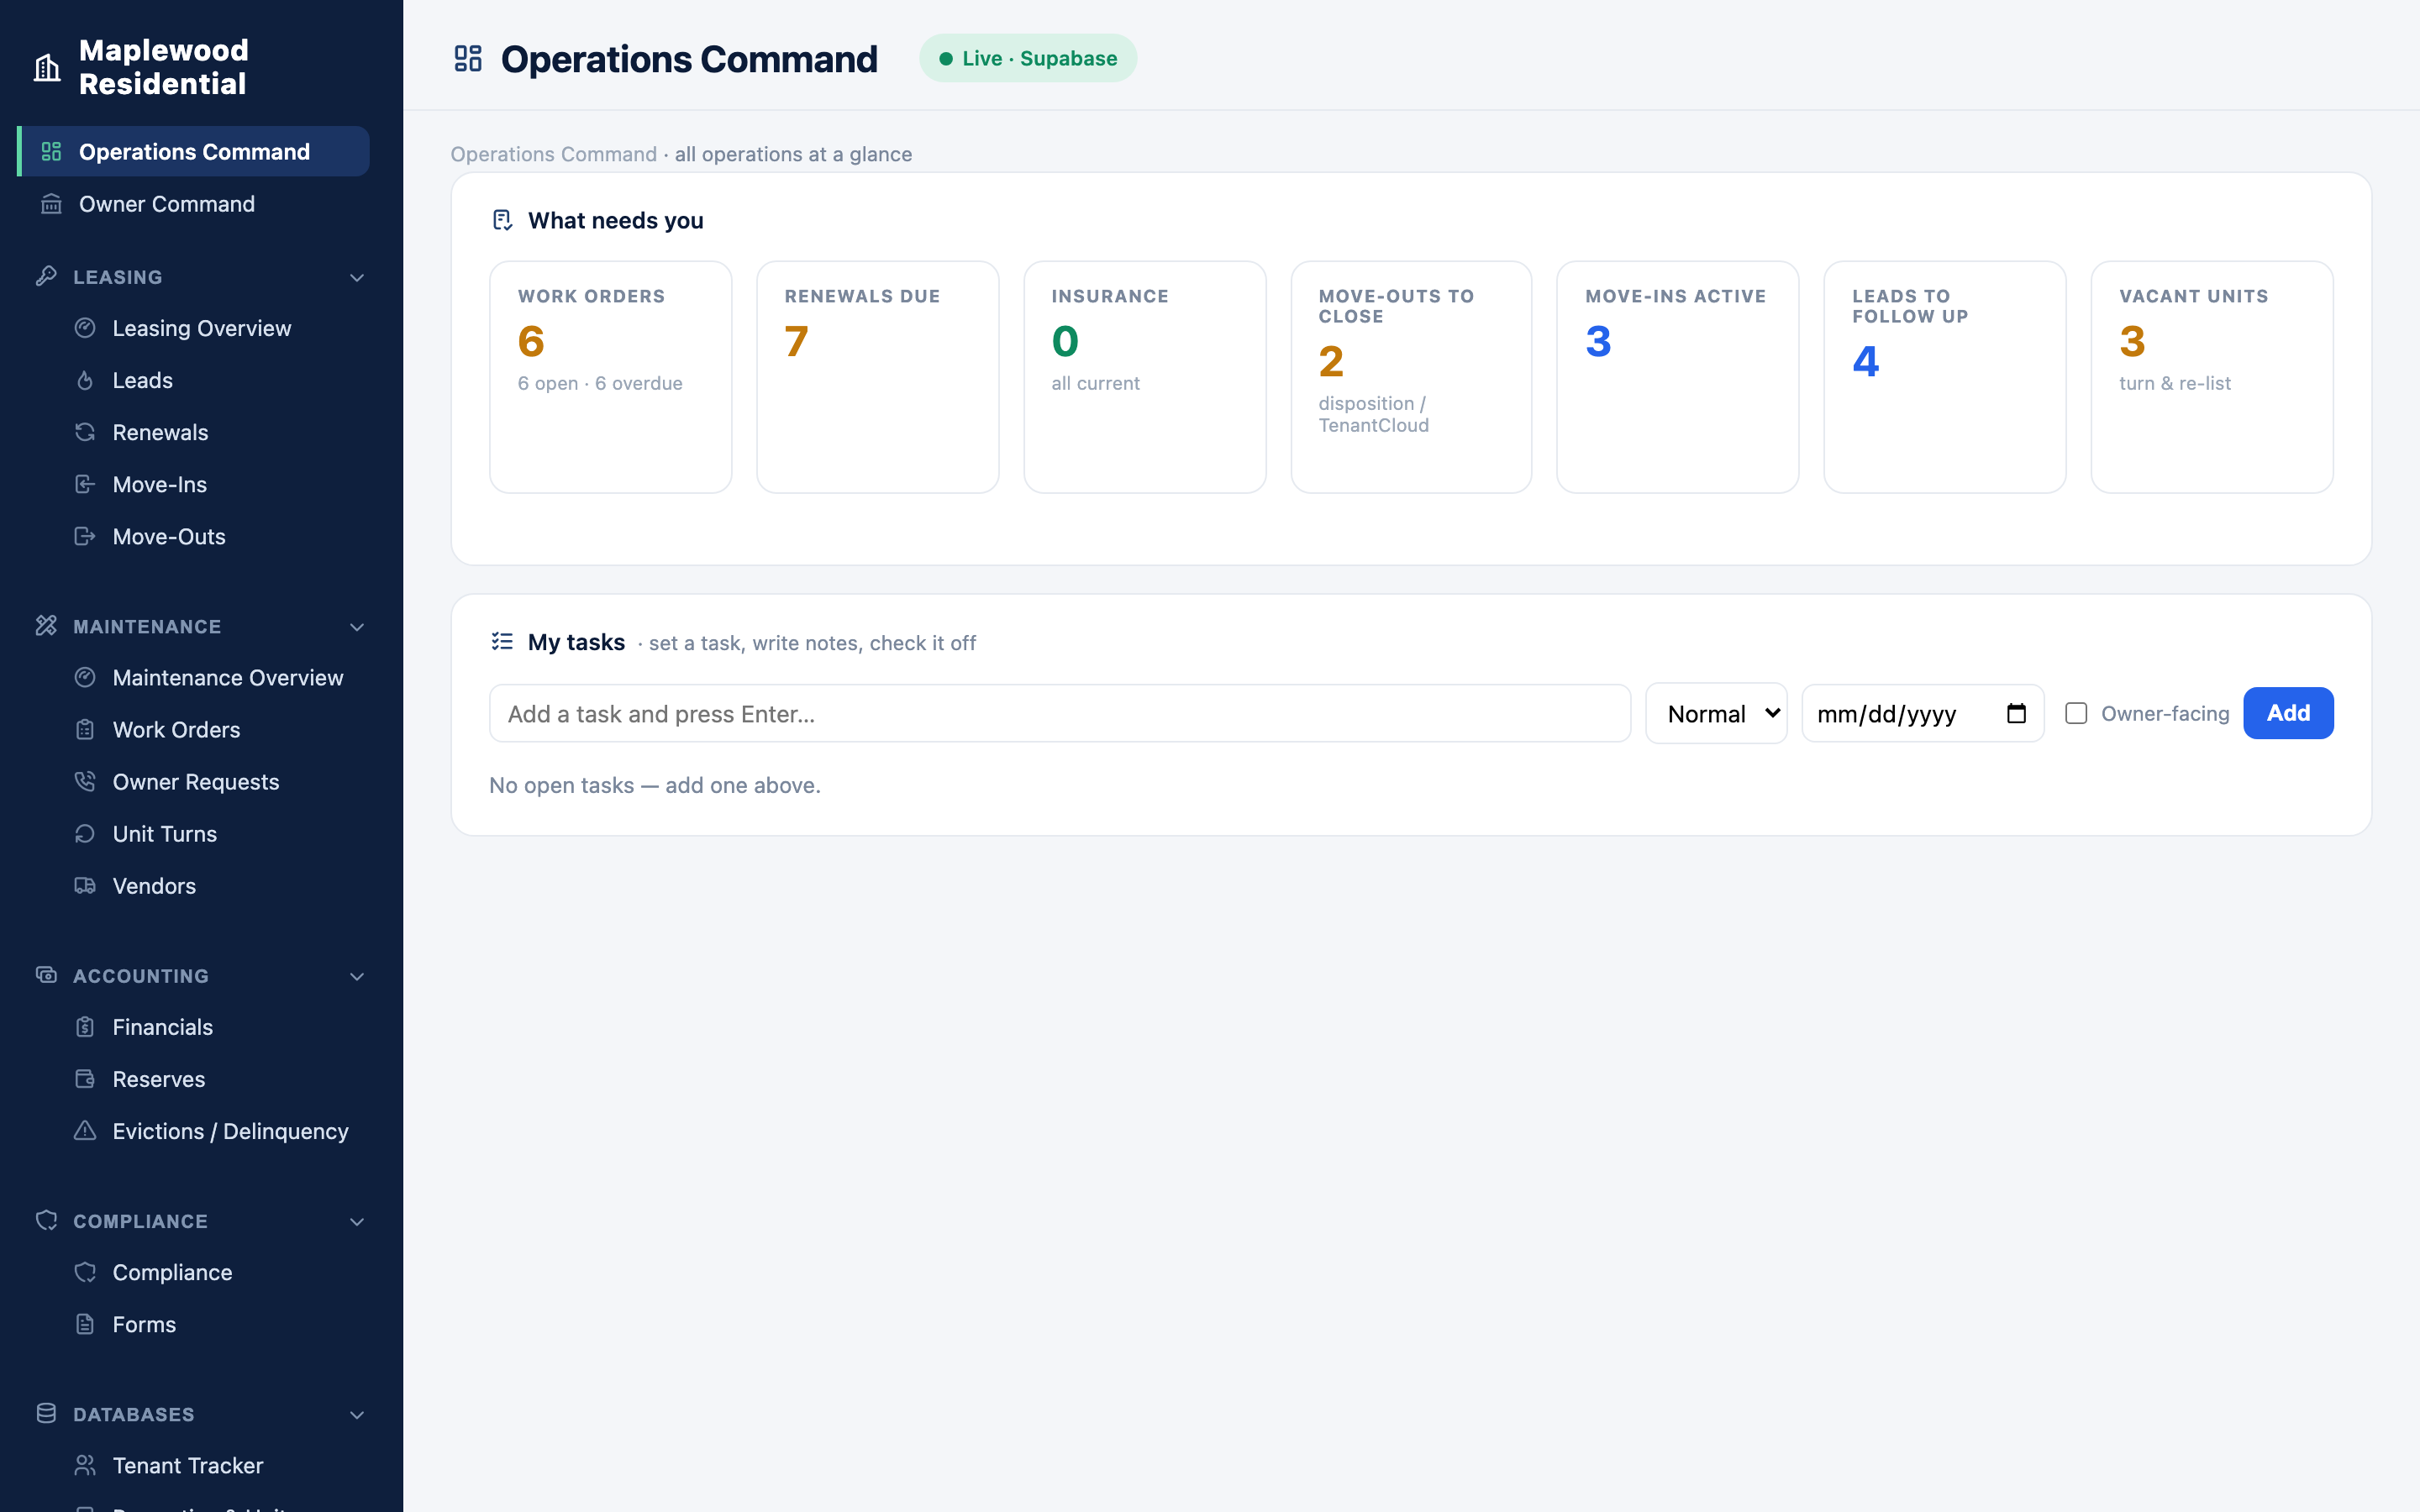This screenshot has width=2420, height=1512.
Task: Go to Tenant Tracker
Action: click(210, 1465)
